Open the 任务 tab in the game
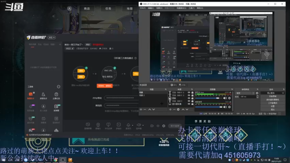The image size is (290, 163). (108, 8)
